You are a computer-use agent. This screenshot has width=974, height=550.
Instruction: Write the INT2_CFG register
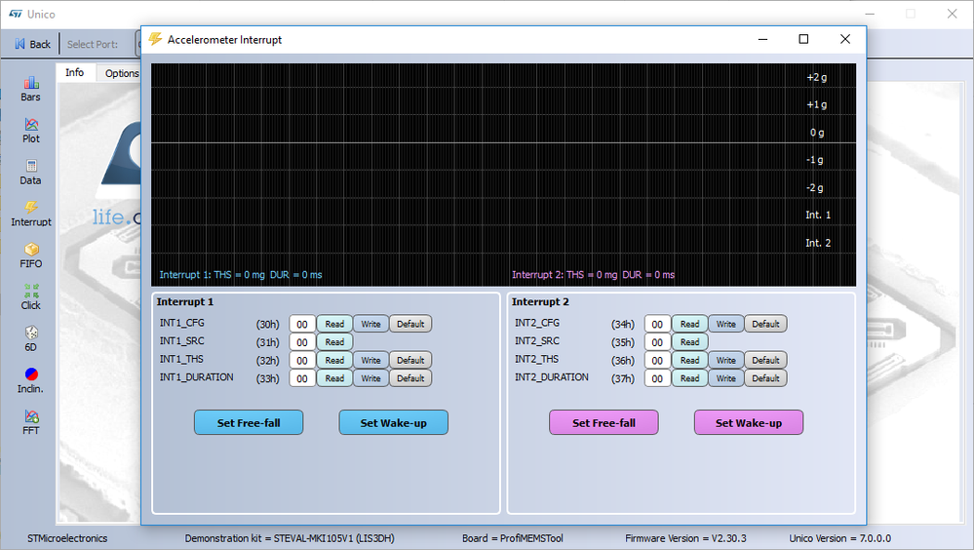pyautogui.click(x=726, y=324)
